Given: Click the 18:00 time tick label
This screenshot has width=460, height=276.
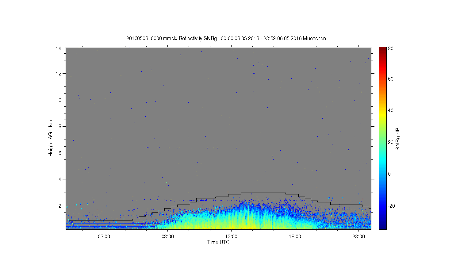Looking at the screenshot, I should pos(295,237).
